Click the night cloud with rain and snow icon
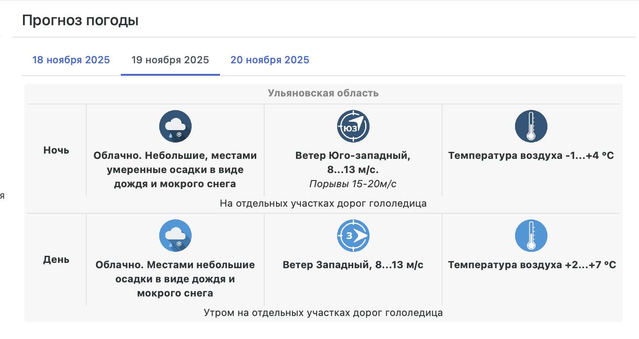This screenshot has height=339, width=639. pyautogui.click(x=175, y=127)
